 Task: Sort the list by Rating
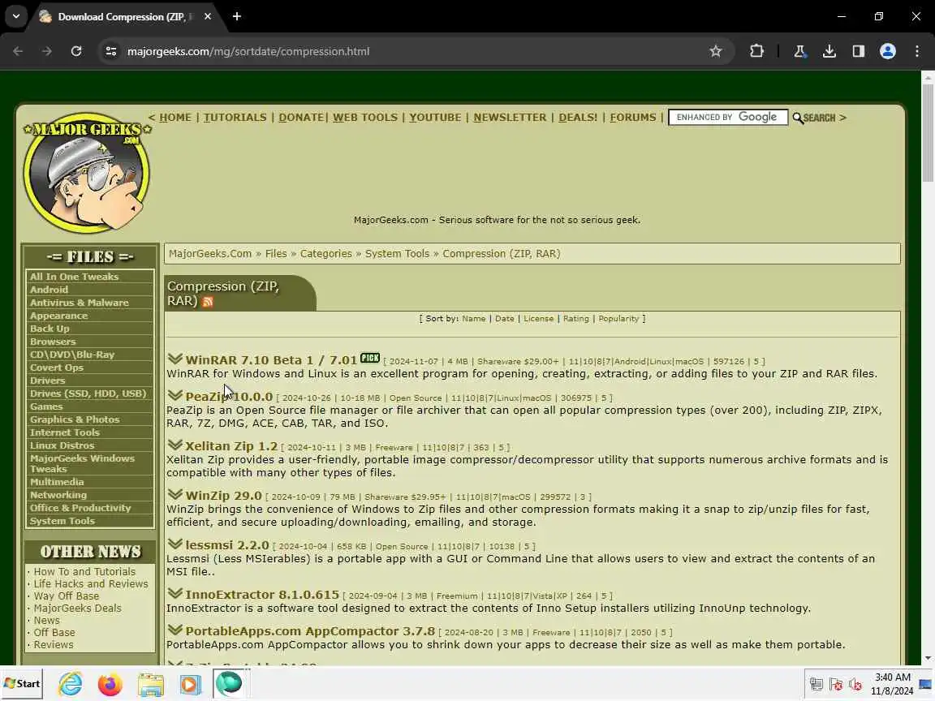click(576, 319)
